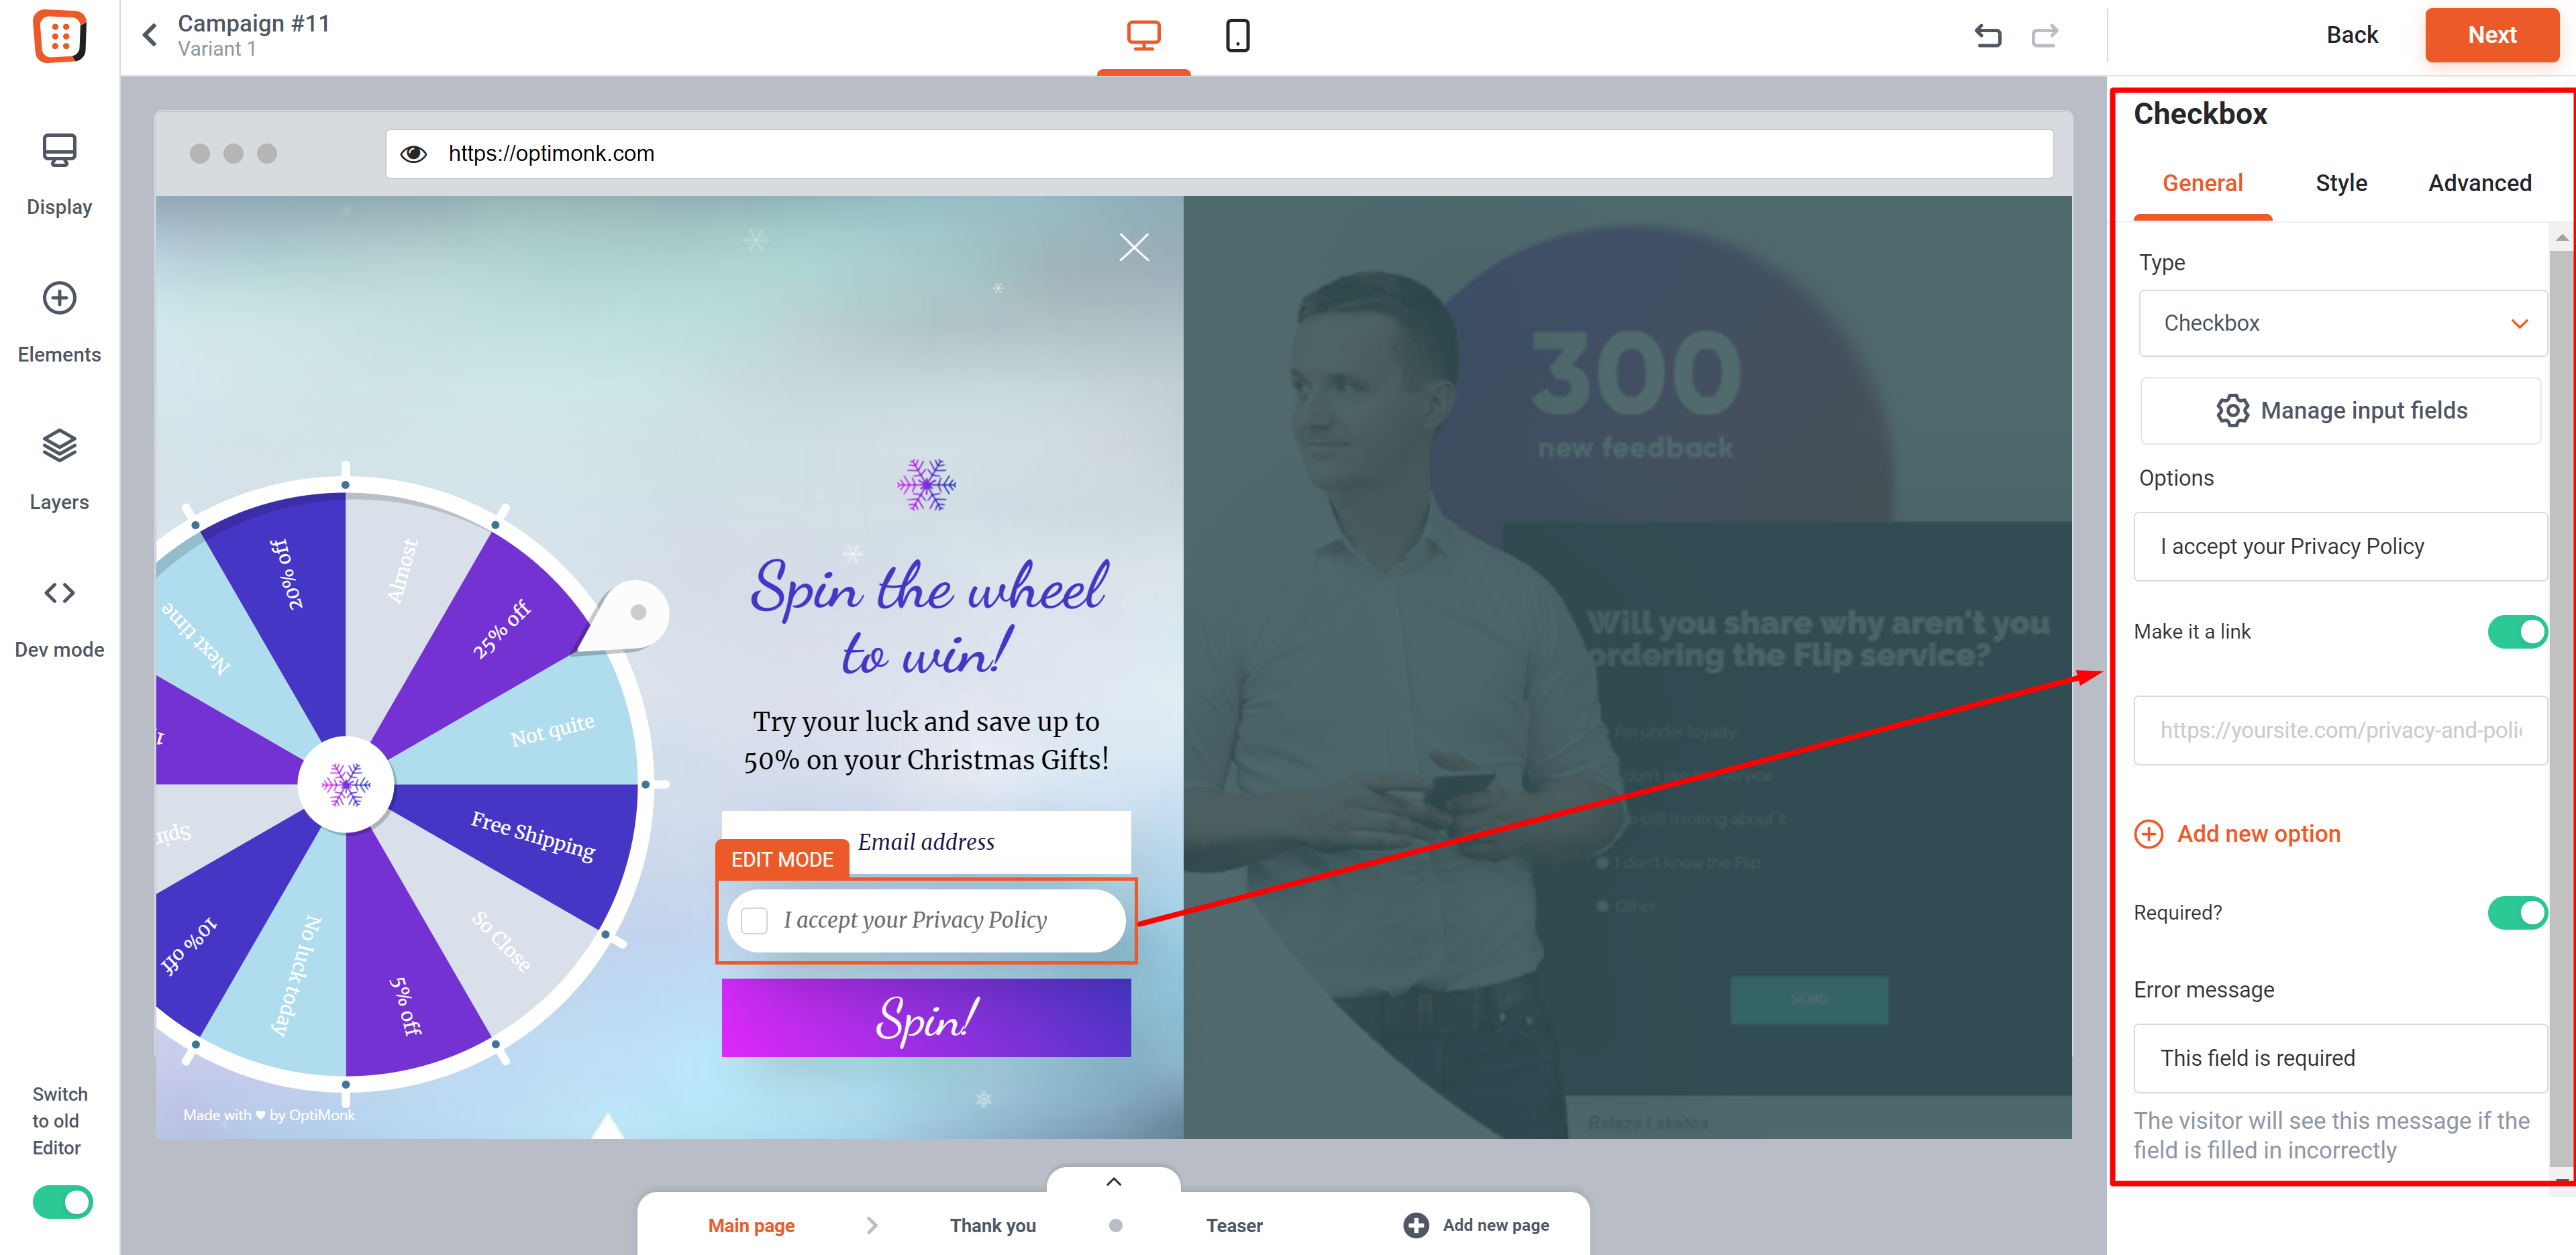Disable the Switch to old Editor toggle
Image resolution: width=2576 pixels, height=1255 pixels.
pos(62,1201)
